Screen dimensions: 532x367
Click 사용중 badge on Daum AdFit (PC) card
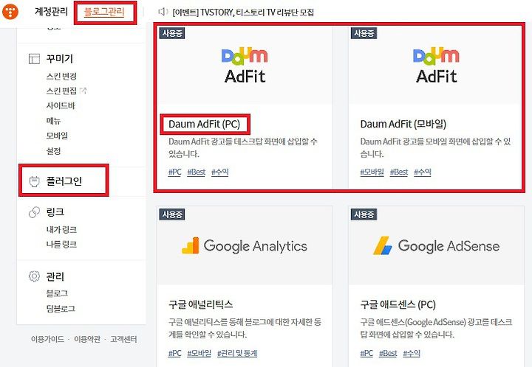click(x=172, y=33)
